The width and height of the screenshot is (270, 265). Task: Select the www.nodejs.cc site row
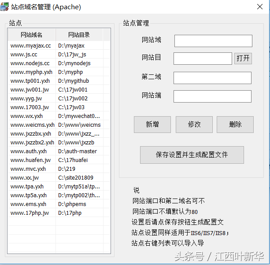pyautogui.click(x=59, y=63)
